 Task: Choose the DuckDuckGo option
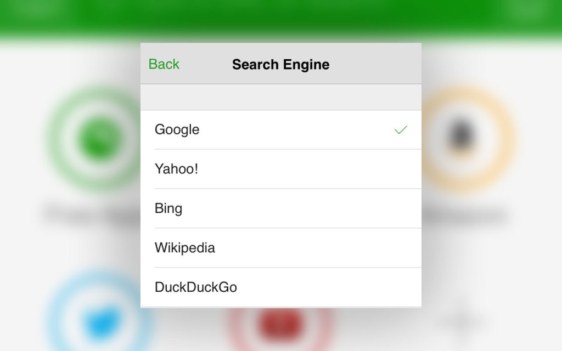[x=280, y=287]
